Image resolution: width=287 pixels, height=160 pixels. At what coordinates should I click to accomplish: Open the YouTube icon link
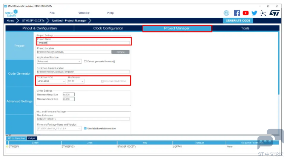tap(246, 13)
